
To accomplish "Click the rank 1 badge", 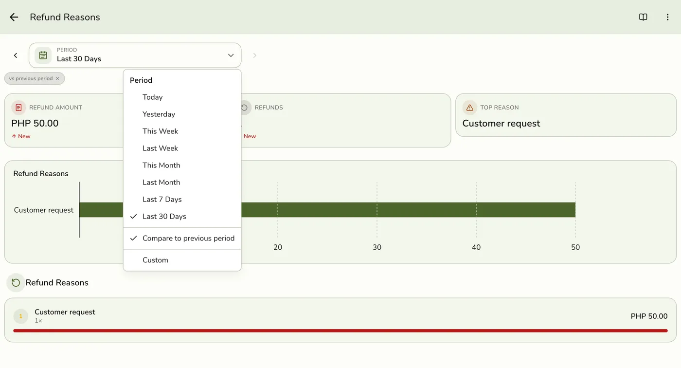I will pos(20,316).
